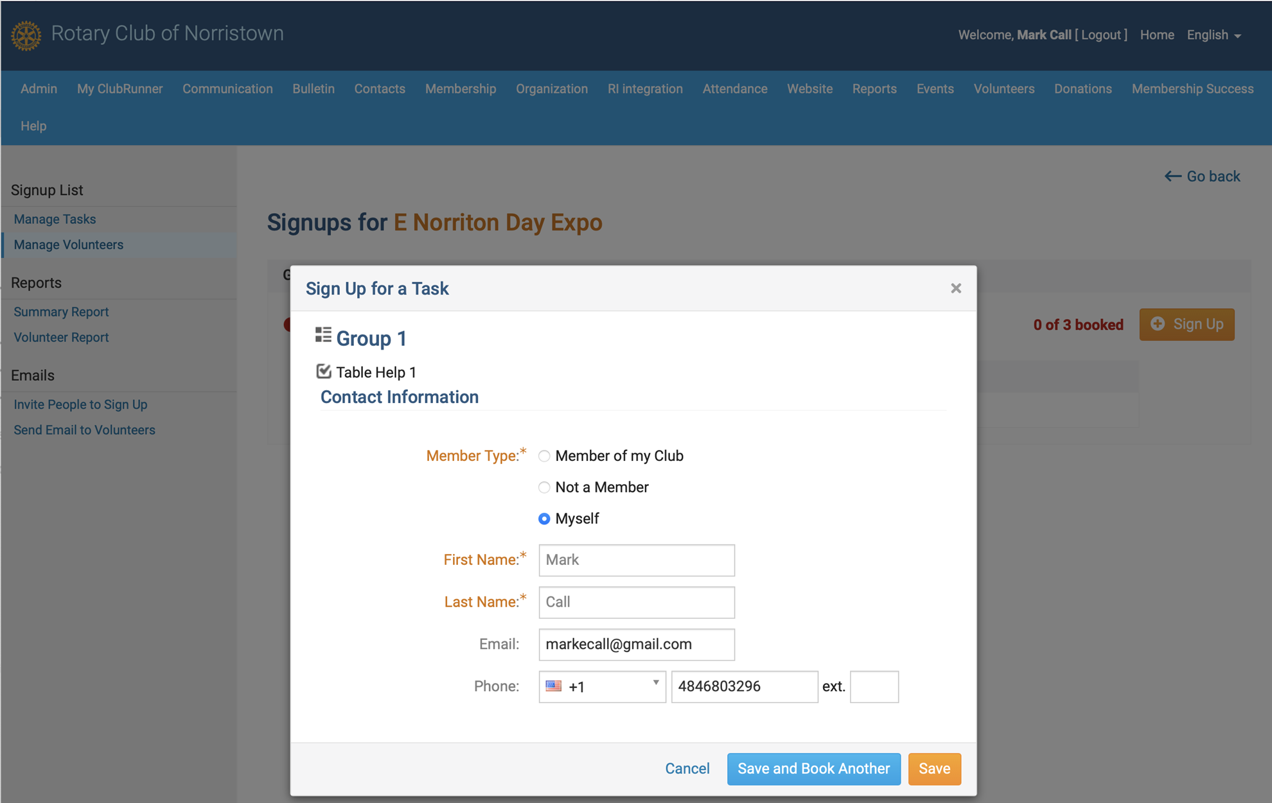Click the orange Save button

pos(935,769)
